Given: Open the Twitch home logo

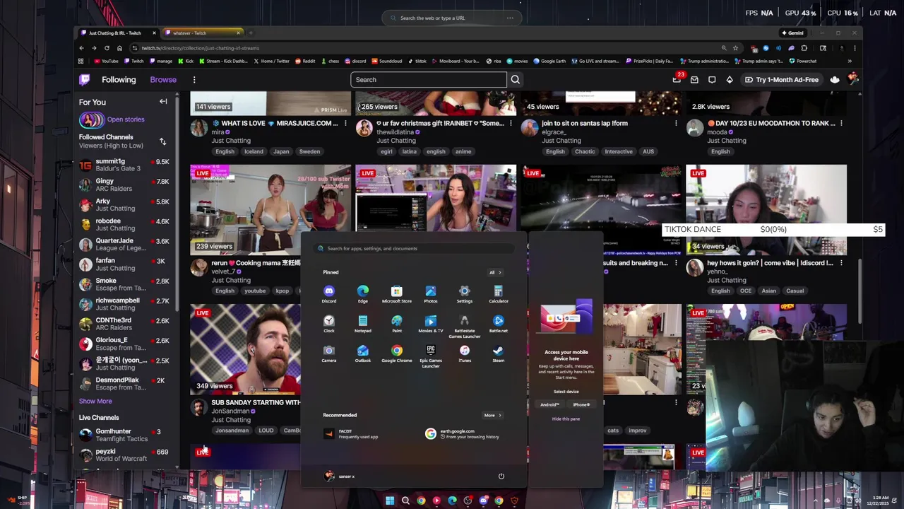Looking at the screenshot, I should (x=85, y=79).
